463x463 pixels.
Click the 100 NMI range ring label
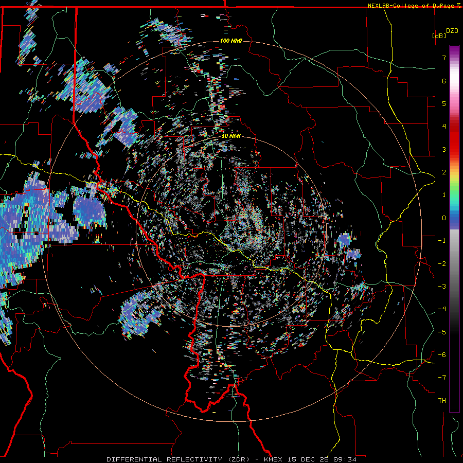pyautogui.click(x=231, y=41)
